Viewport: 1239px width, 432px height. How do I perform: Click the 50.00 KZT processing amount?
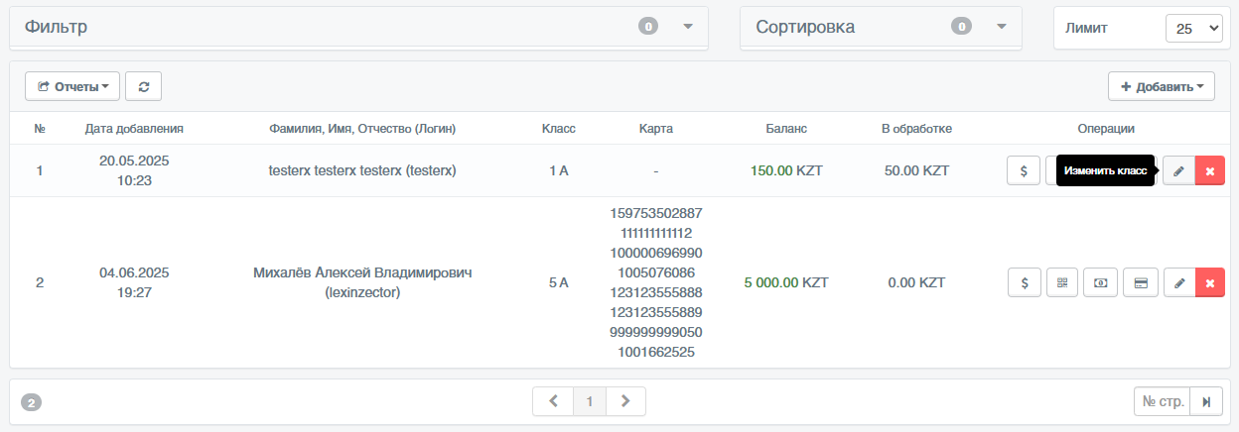[916, 170]
